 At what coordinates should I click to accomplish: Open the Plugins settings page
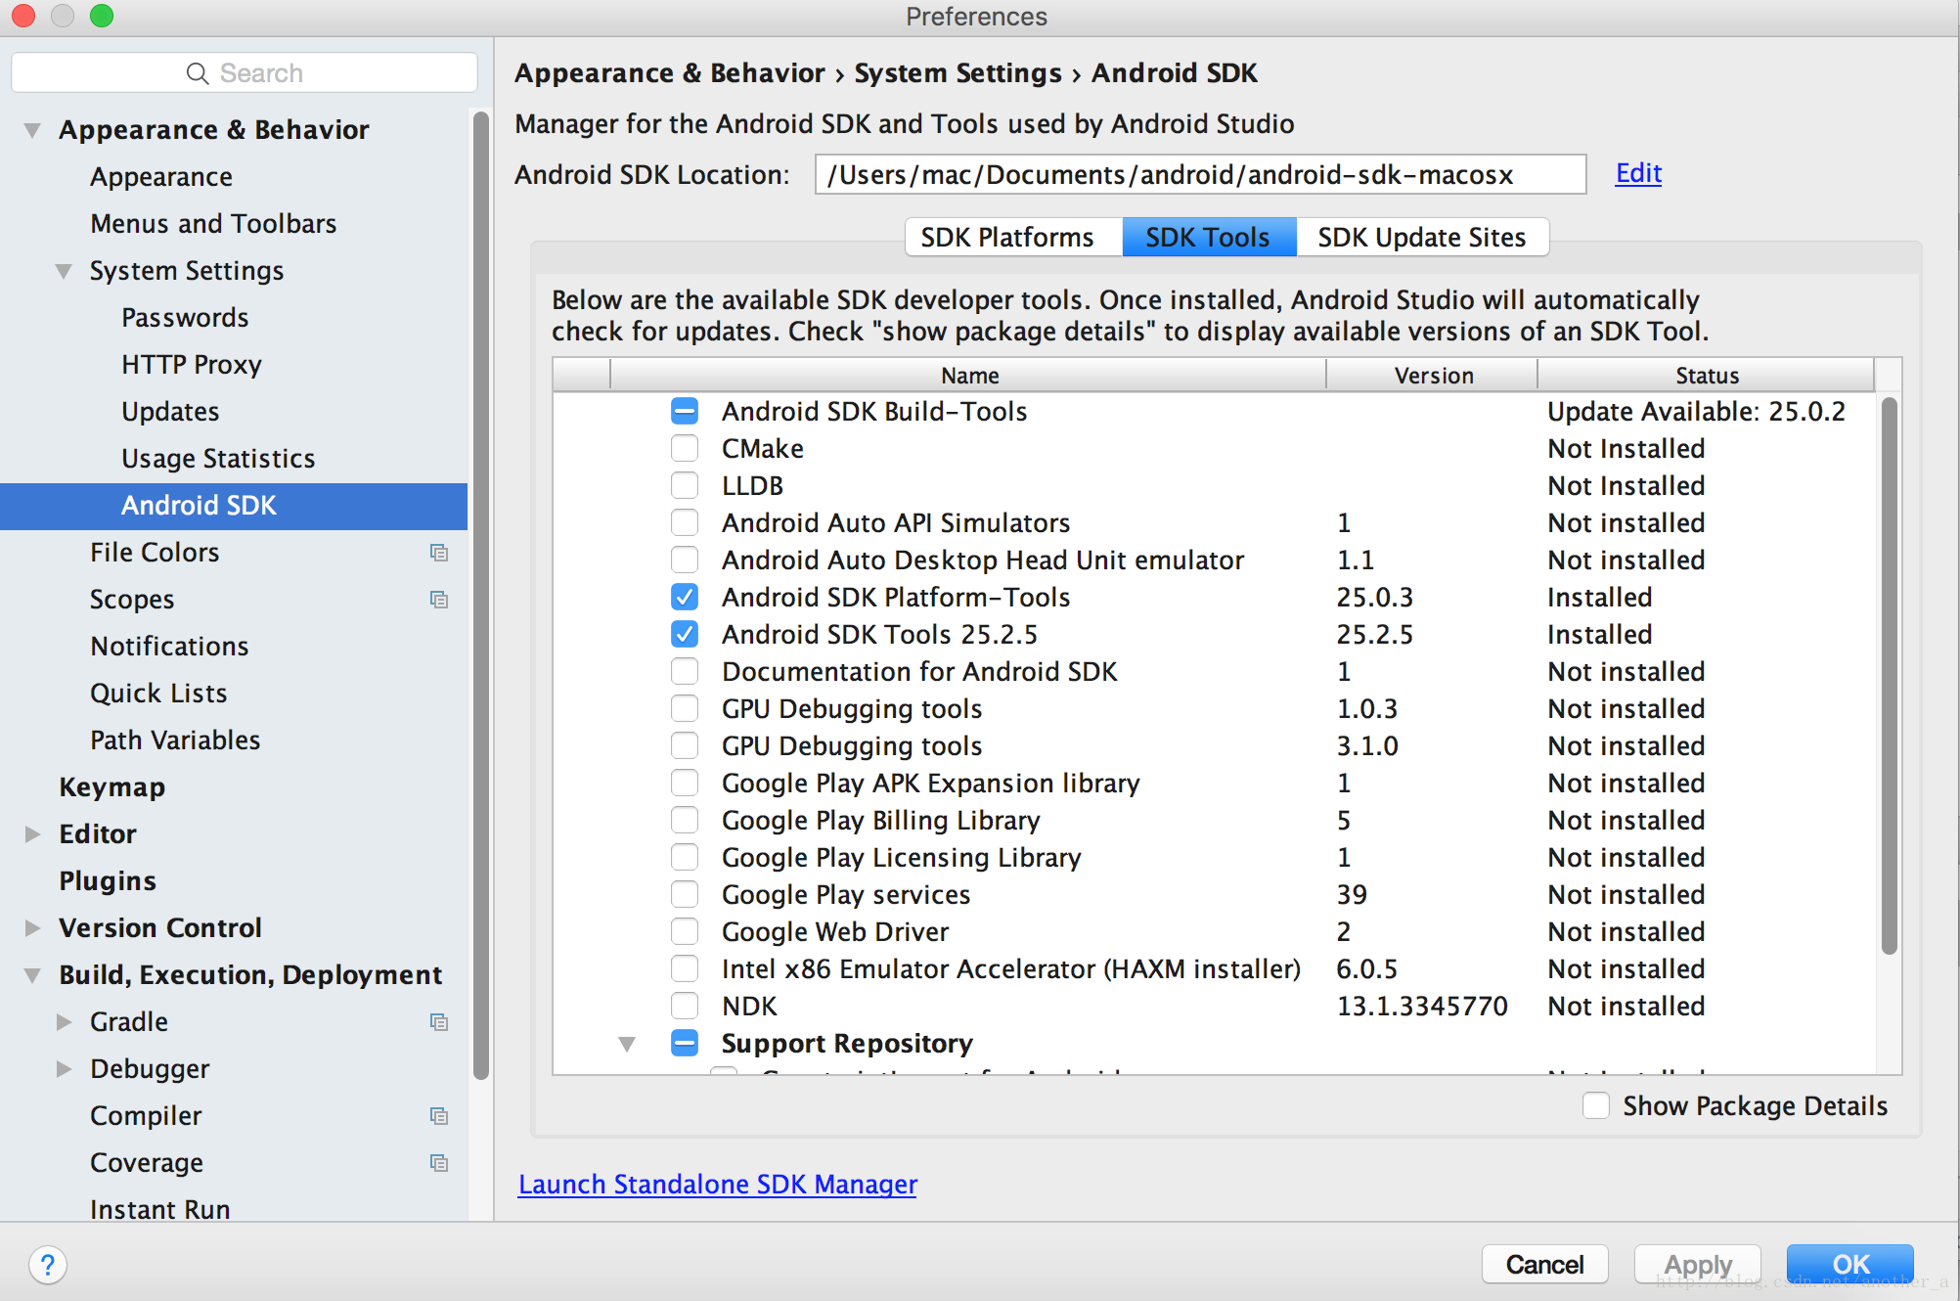[108, 881]
